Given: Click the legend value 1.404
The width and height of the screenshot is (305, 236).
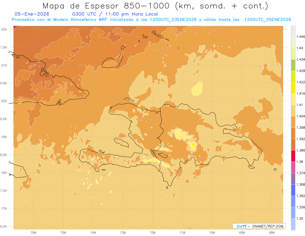Looking at the screenshot, I should tap(301, 116).
